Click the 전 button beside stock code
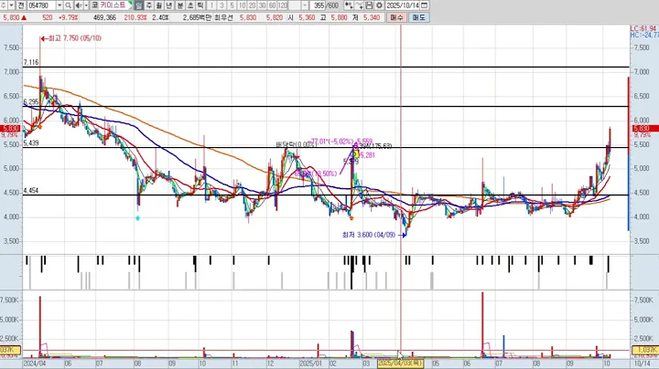The image size is (659, 369). (x=20, y=5)
